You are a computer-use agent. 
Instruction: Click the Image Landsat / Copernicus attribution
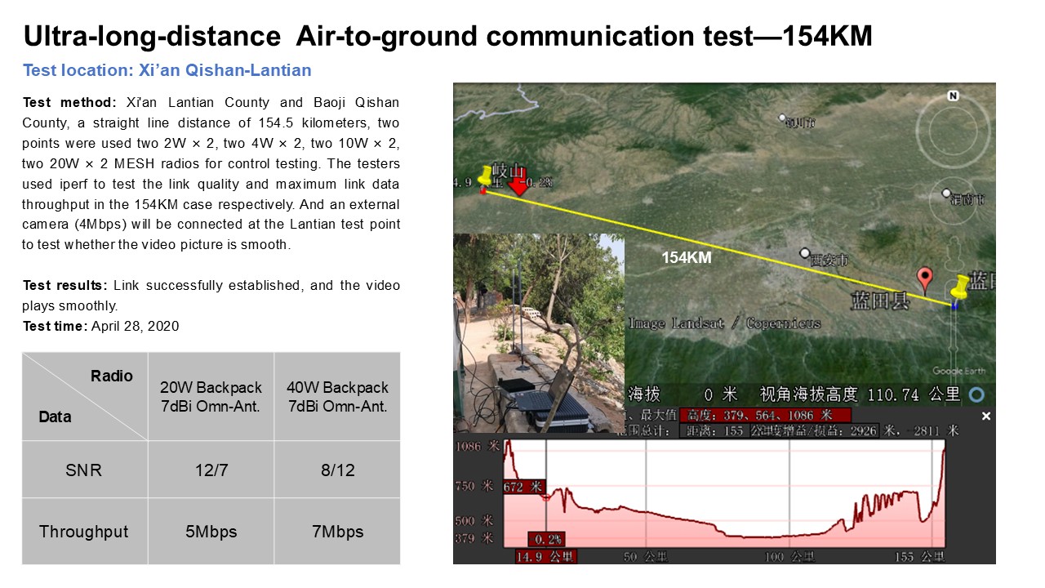pos(723,323)
